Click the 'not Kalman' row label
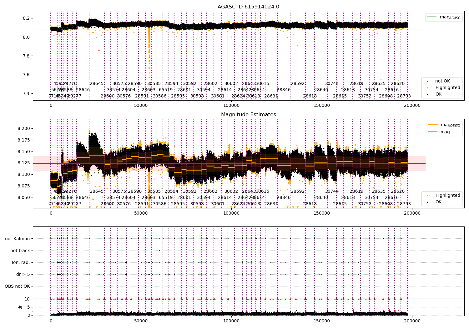469x328 pixels. [18, 239]
